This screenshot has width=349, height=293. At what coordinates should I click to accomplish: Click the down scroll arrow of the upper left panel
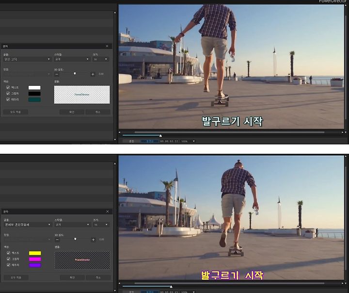[115, 140]
